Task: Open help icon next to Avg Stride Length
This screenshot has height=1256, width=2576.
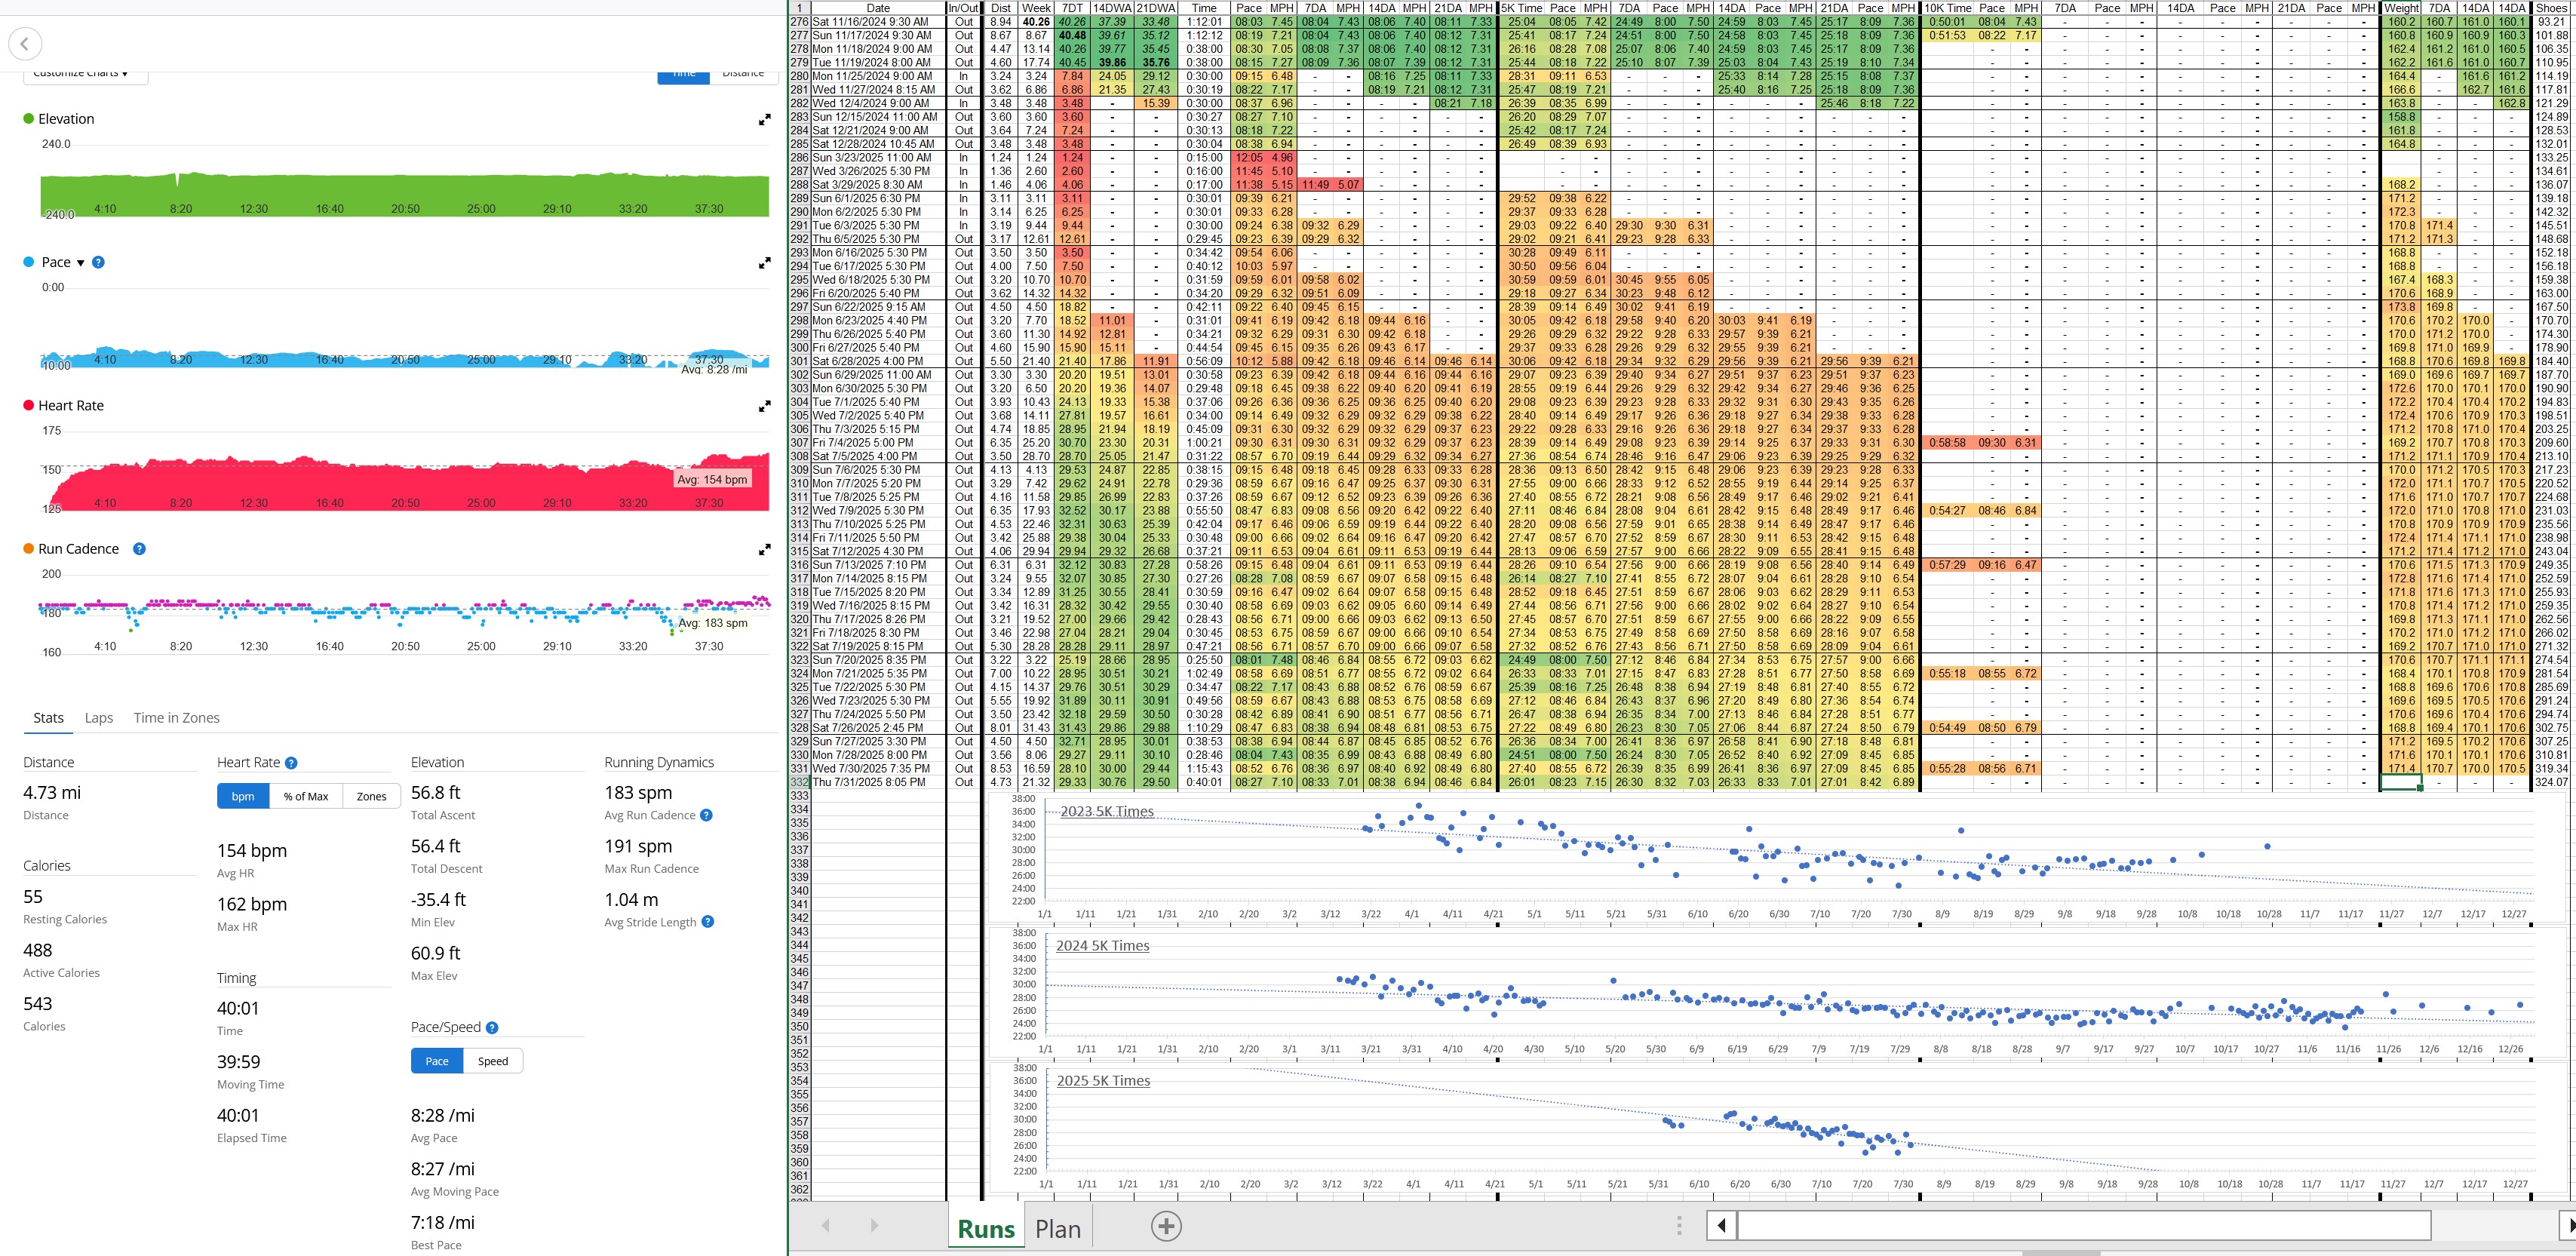Action: (708, 922)
